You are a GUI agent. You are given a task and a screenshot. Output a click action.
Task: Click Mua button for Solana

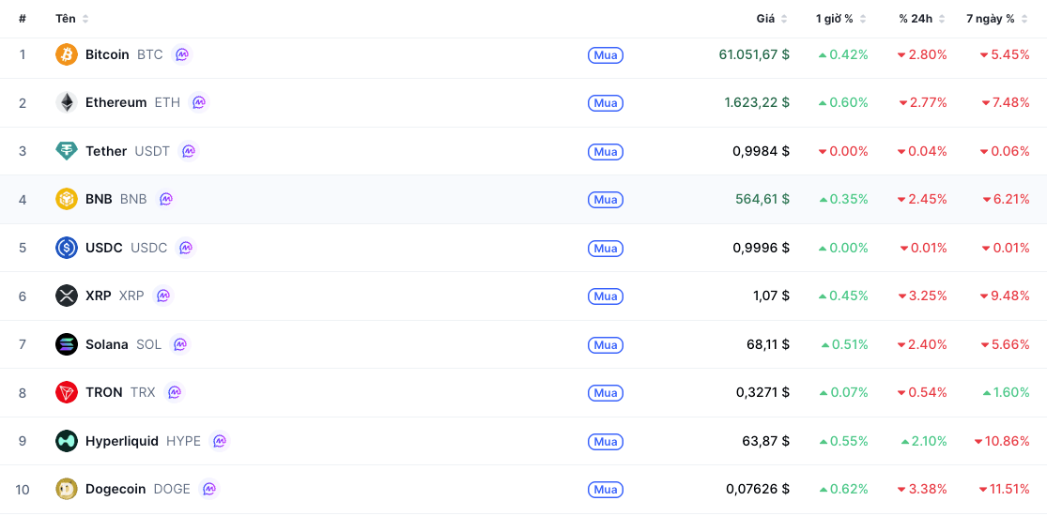tap(606, 344)
